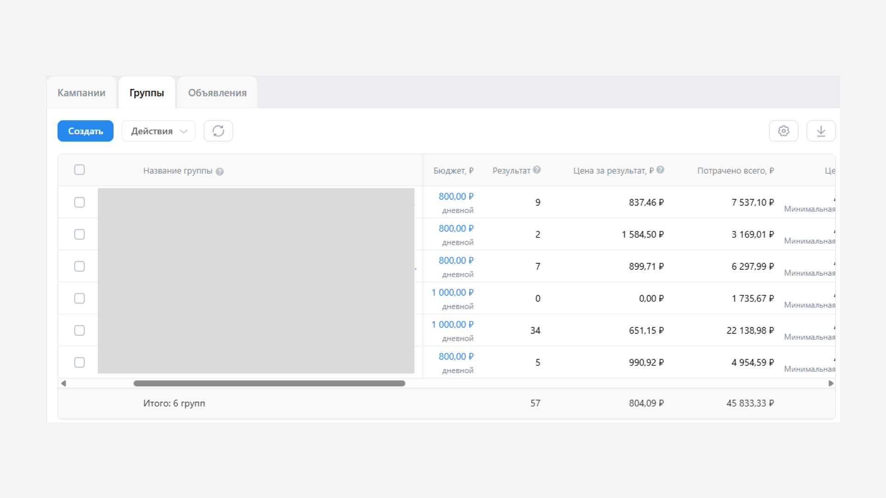Click the left scroll arrow

point(64,383)
